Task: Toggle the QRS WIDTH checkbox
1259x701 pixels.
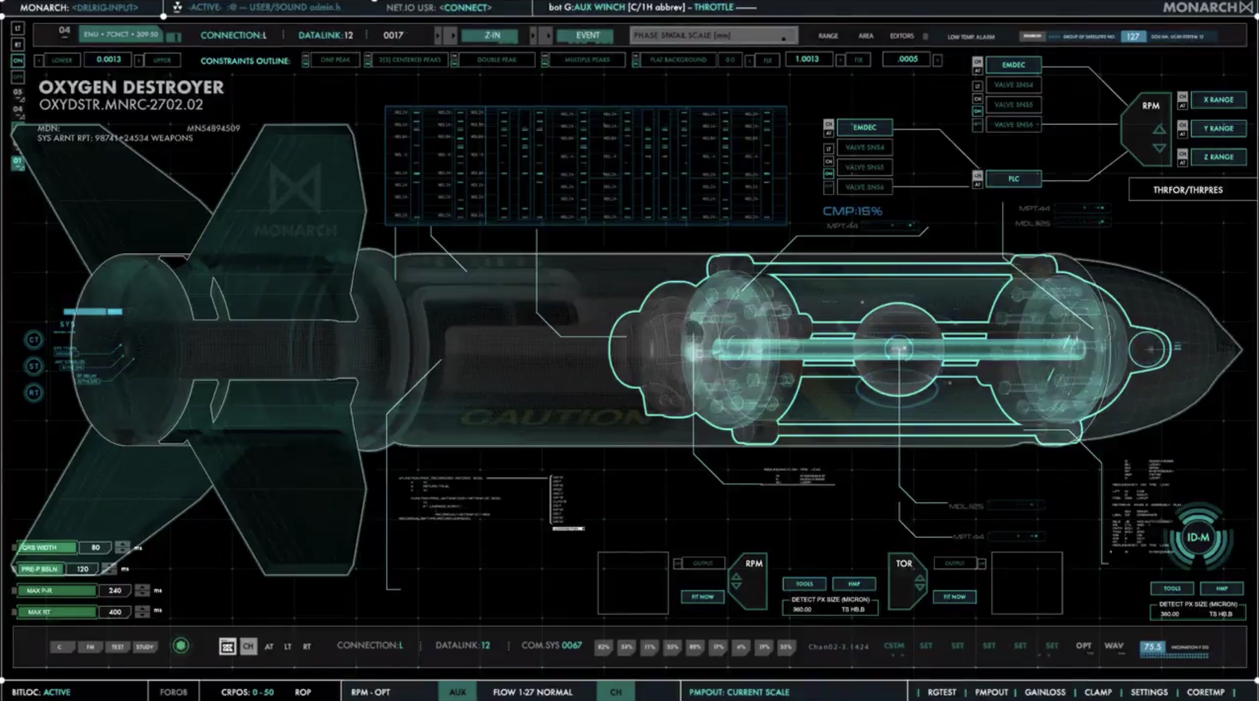Action: tap(15, 548)
